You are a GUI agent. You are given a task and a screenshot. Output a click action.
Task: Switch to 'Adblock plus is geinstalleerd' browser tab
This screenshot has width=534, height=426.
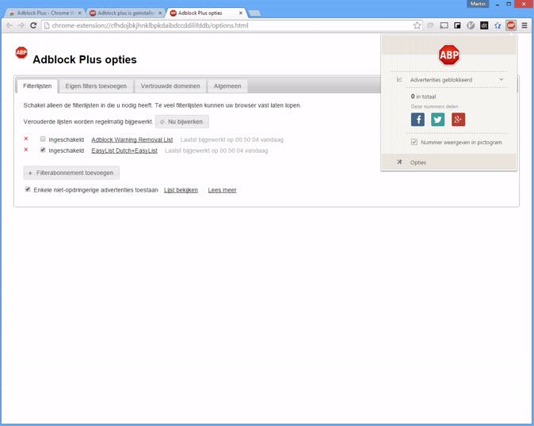pos(124,13)
